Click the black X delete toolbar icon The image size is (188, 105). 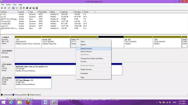tap(24, 8)
